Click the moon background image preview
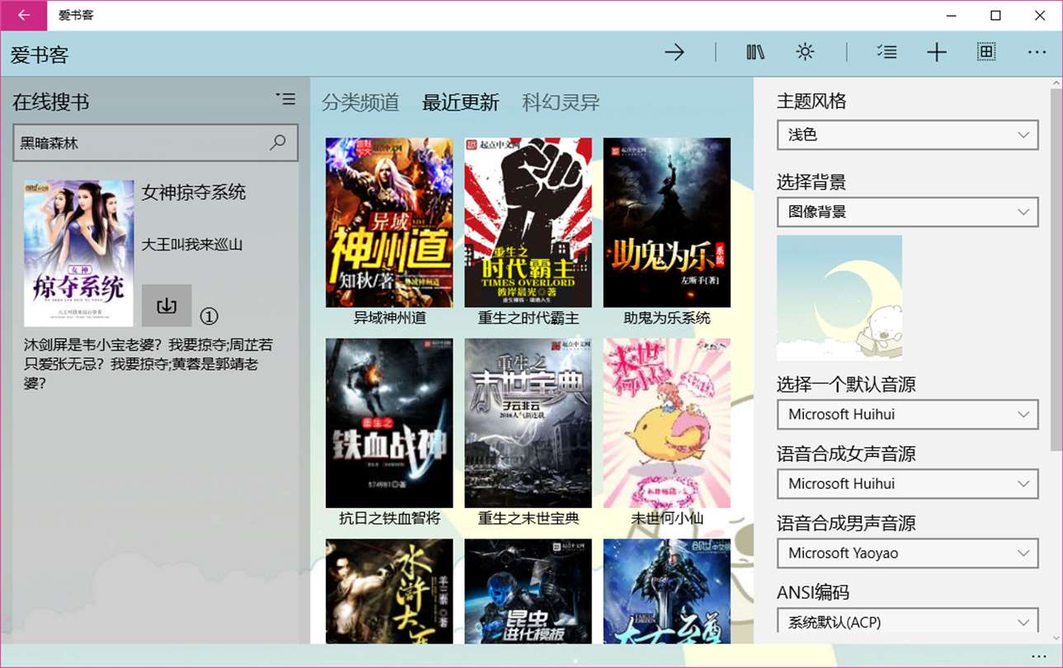 840,298
